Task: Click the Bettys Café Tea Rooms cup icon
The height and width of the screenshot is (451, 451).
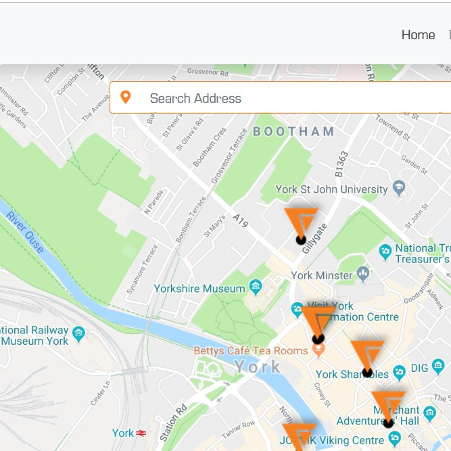Action: [318, 350]
